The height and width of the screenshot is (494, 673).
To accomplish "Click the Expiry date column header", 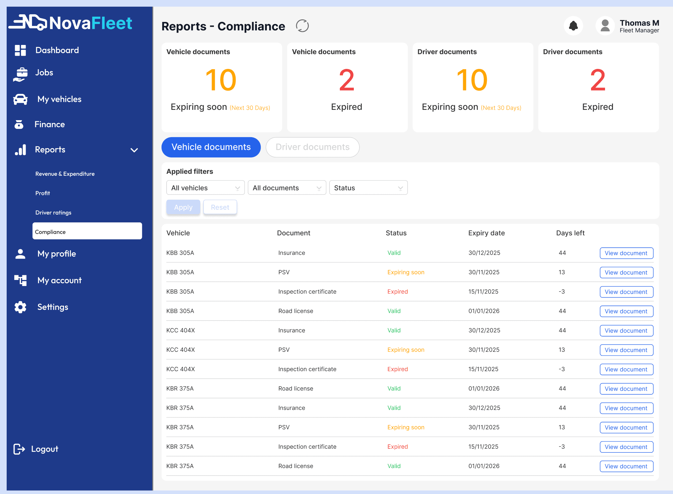I will click(486, 233).
